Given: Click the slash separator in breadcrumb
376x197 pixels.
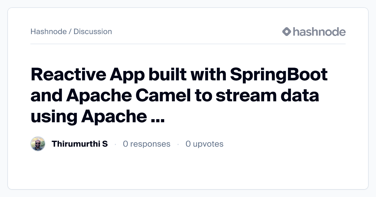Looking at the screenshot, I should [x=70, y=32].
